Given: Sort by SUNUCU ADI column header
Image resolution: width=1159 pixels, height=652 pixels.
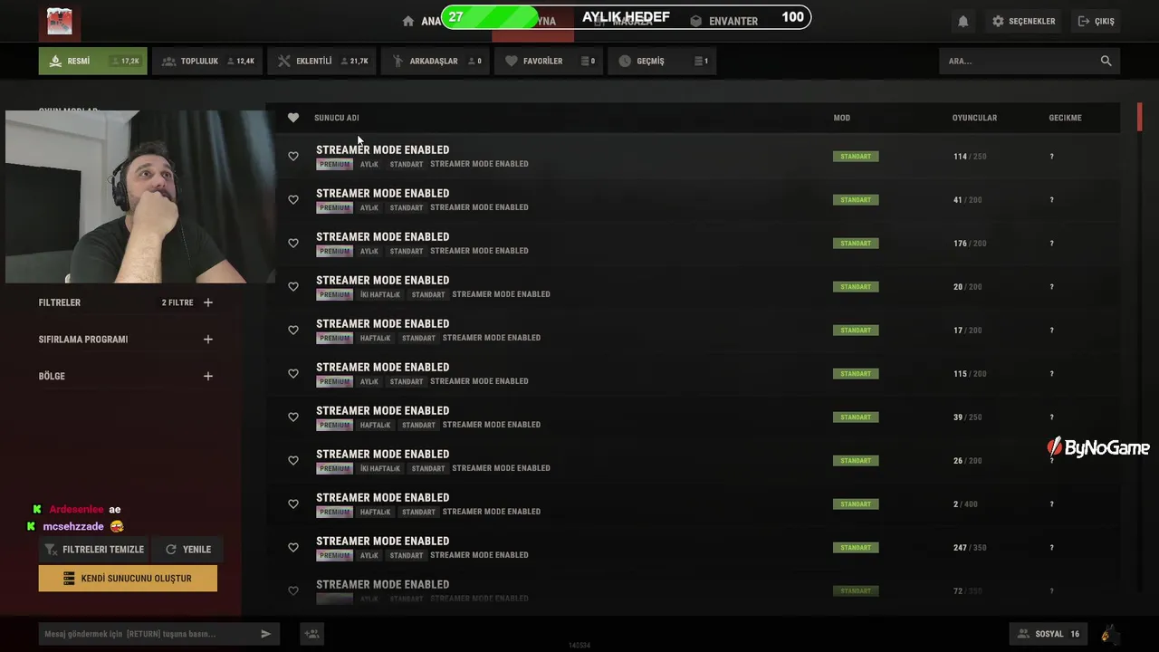Looking at the screenshot, I should [x=337, y=118].
